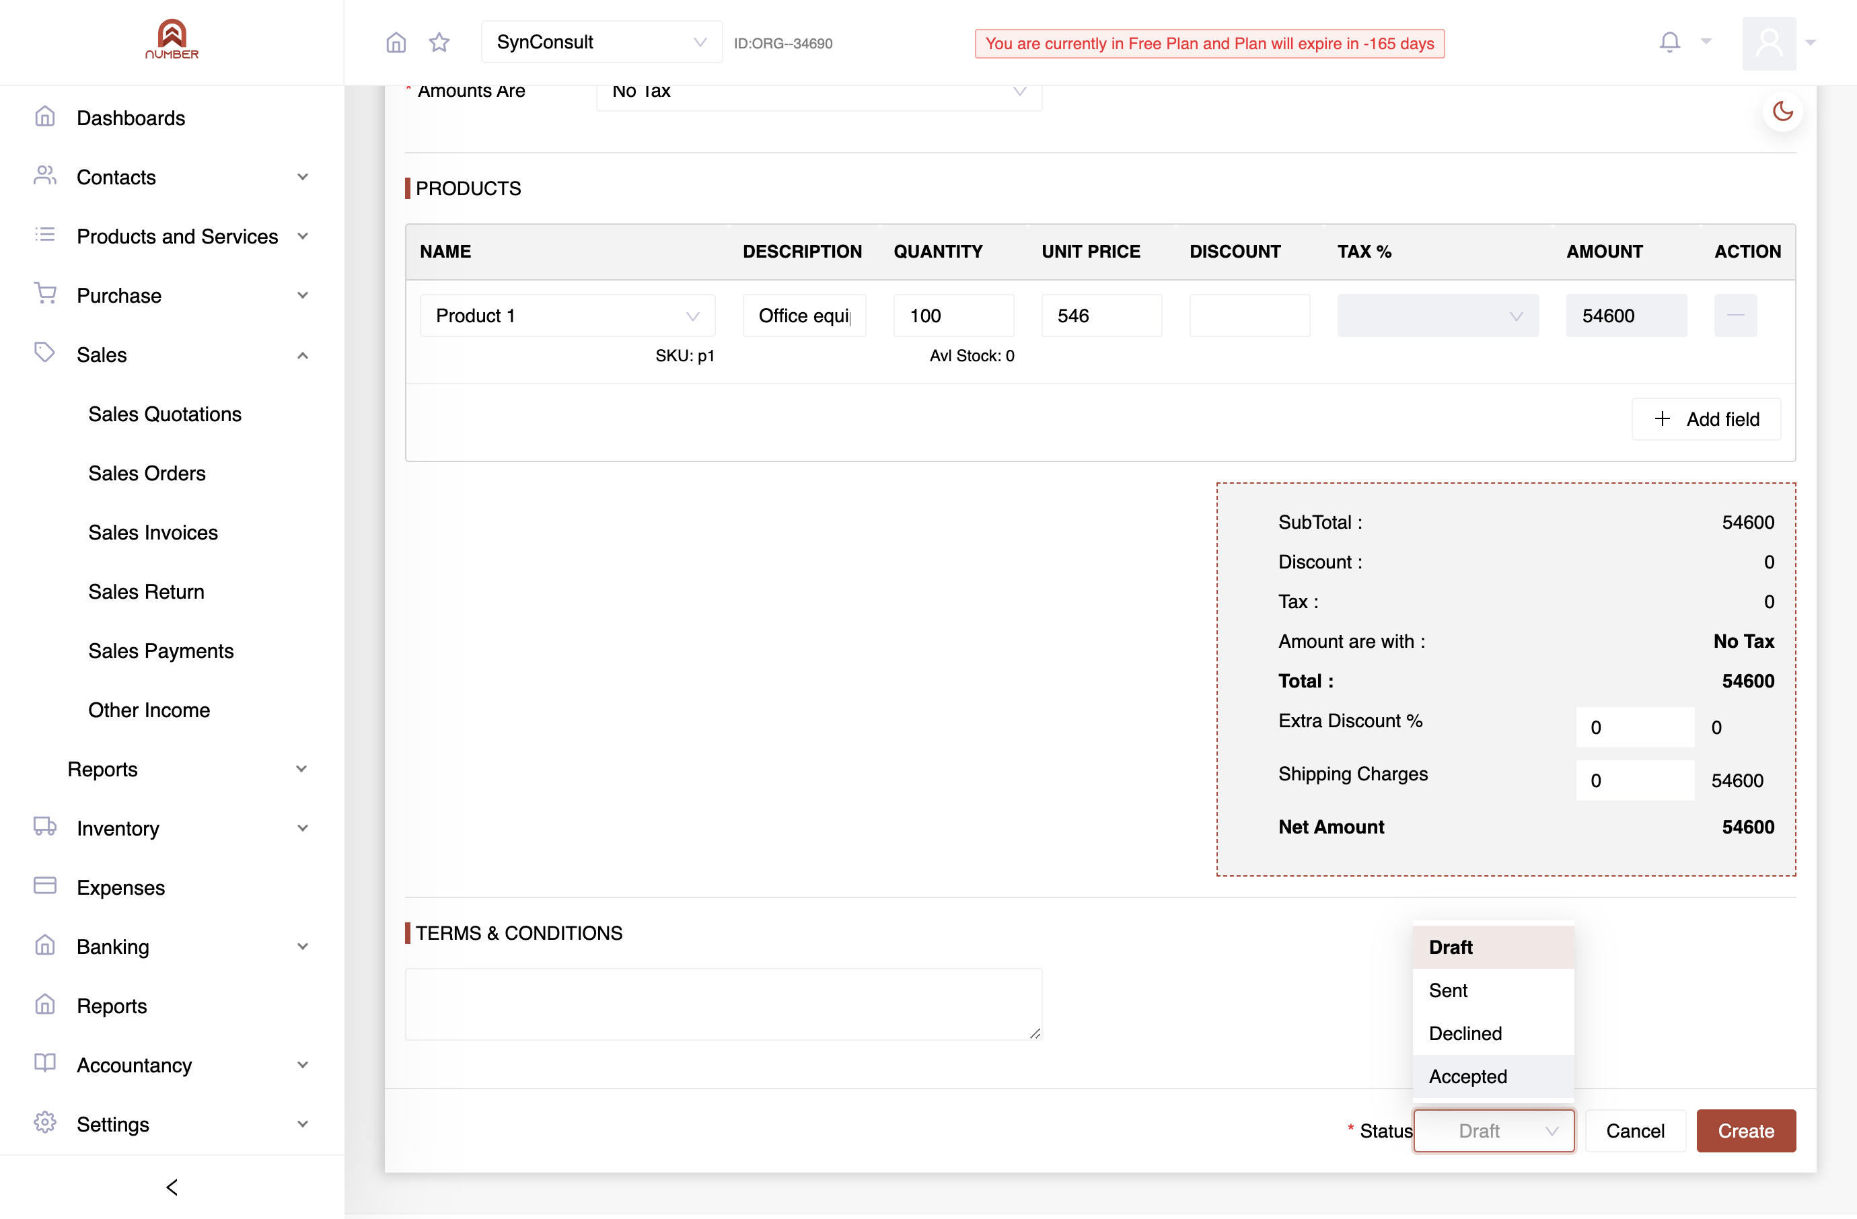
Task: Click the Inventory truck icon
Action: pyautogui.click(x=45, y=827)
